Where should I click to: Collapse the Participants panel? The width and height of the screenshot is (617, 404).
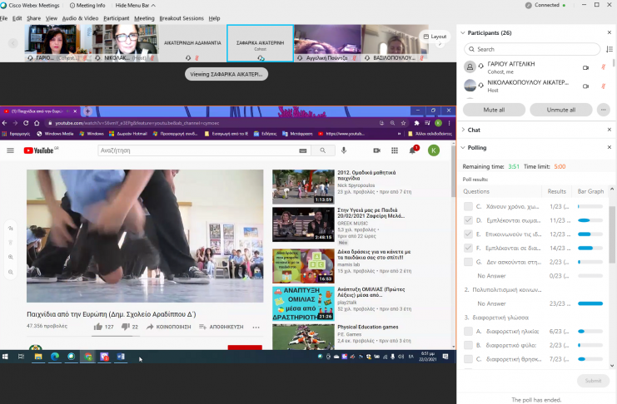coord(463,33)
